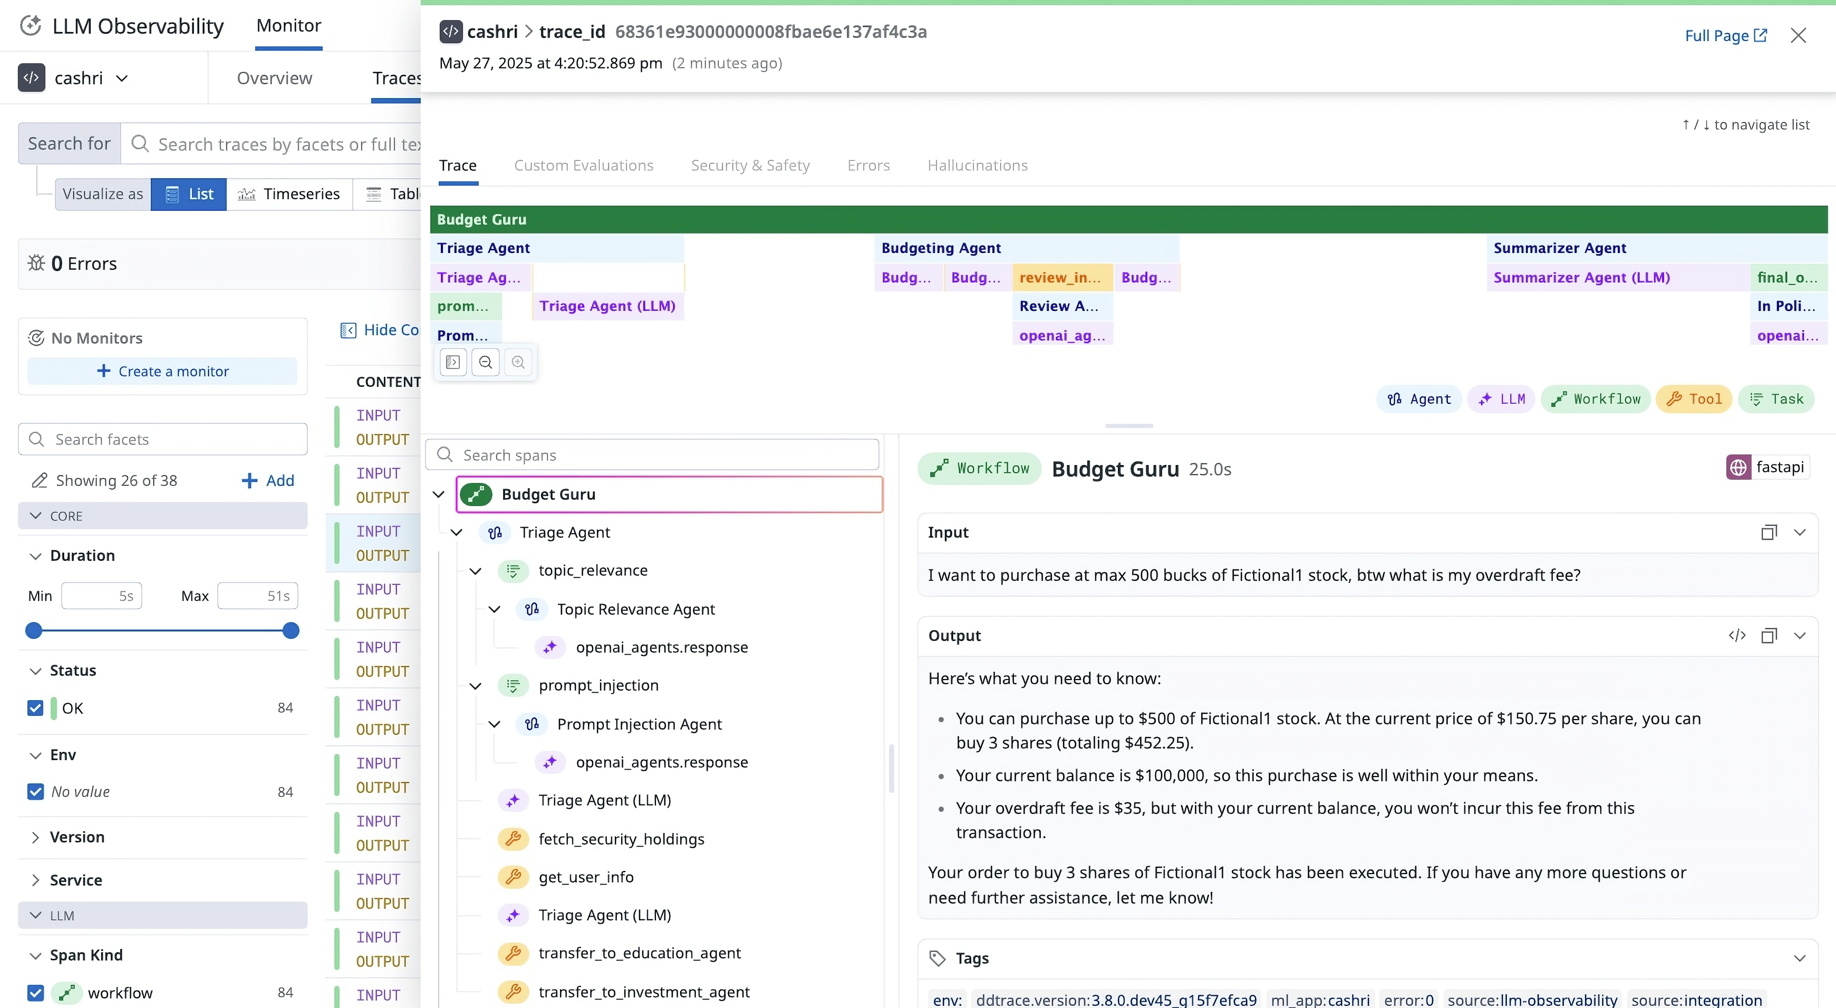This screenshot has width=1836, height=1008.
Task: Select the Timeseries visualization icon
Action: pos(246,193)
